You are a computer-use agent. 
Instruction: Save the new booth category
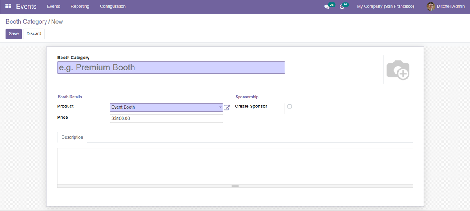14,34
